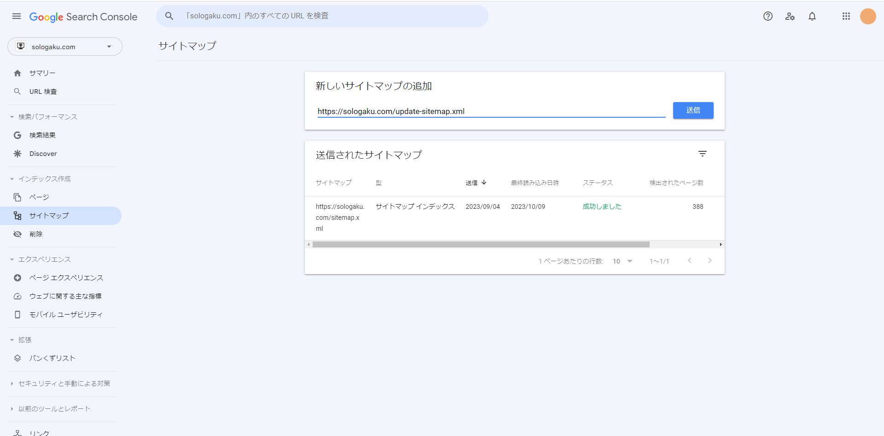
Task: Focus the URL inspection search field
Action: (x=322, y=16)
